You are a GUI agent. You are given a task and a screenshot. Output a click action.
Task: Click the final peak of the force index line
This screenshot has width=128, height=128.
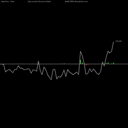113,42
